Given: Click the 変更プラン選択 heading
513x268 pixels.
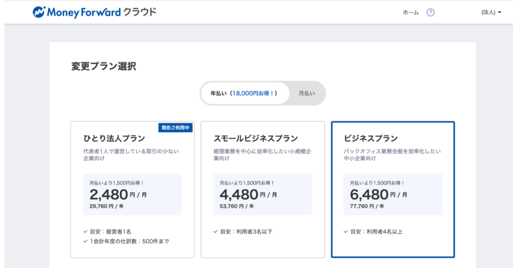Looking at the screenshot, I should (x=103, y=66).
